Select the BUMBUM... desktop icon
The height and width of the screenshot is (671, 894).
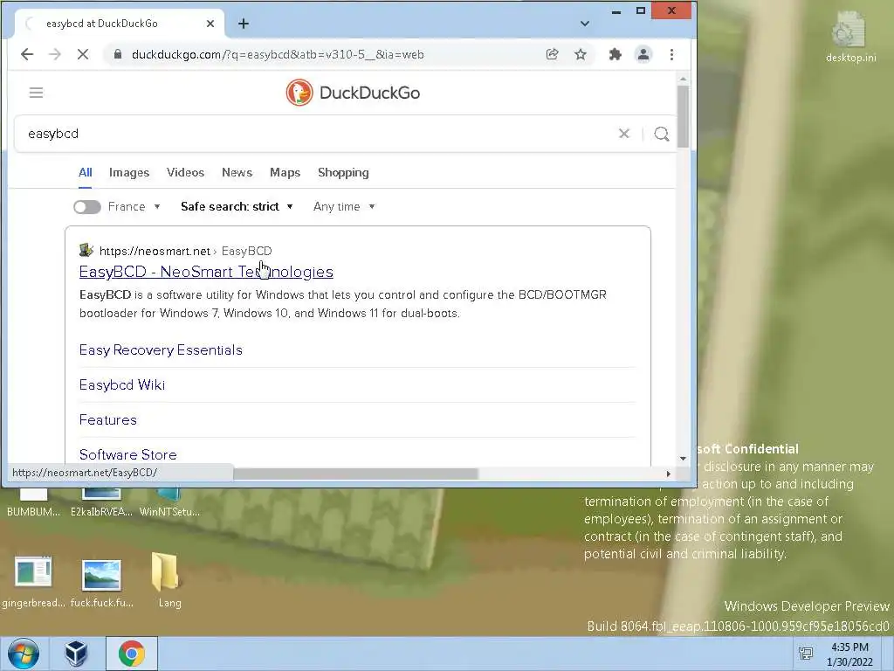[x=33, y=504]
